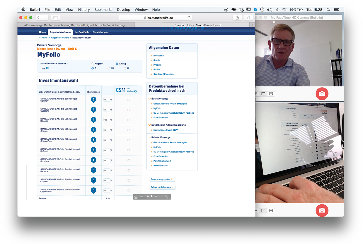This screenshot has height=244, width=363.
Task: Collapse the Private Vorsorge section in sidebar
Action: (150, 137)
